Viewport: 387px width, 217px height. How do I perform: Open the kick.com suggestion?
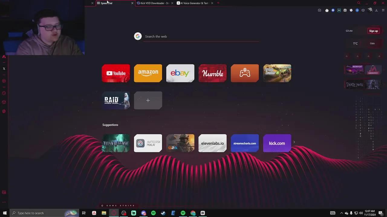click(277, 143)
